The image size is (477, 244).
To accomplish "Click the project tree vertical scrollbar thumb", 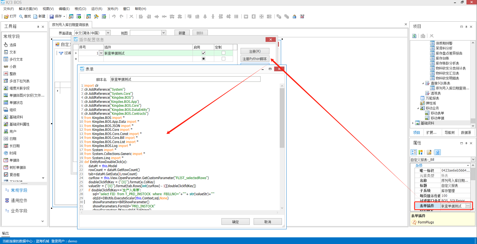I will coord(473,121).
